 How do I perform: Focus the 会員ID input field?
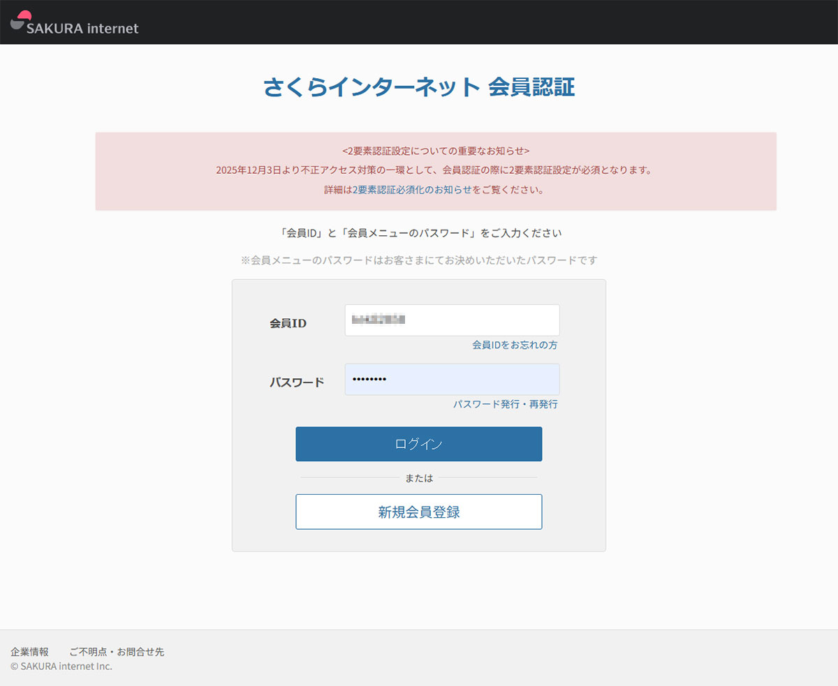pos(452,320)
